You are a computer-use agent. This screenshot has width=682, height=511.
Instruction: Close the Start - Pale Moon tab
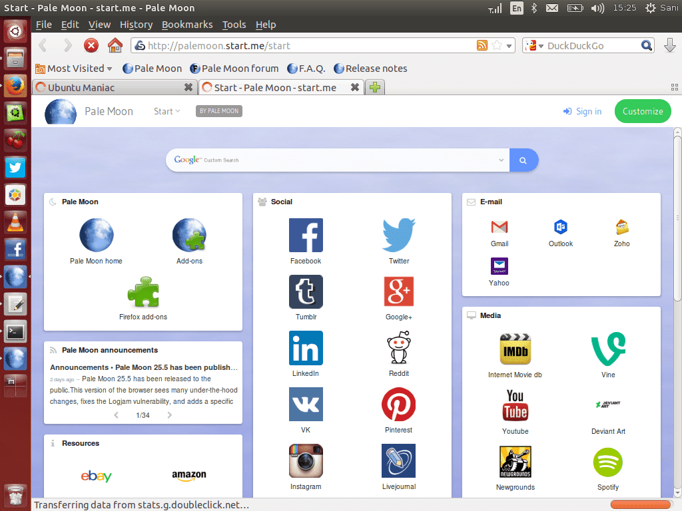coord(355,87)
